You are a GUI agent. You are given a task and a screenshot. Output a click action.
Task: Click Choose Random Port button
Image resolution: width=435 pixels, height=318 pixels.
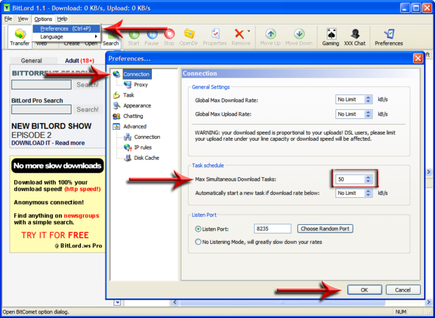click(325, 229)
